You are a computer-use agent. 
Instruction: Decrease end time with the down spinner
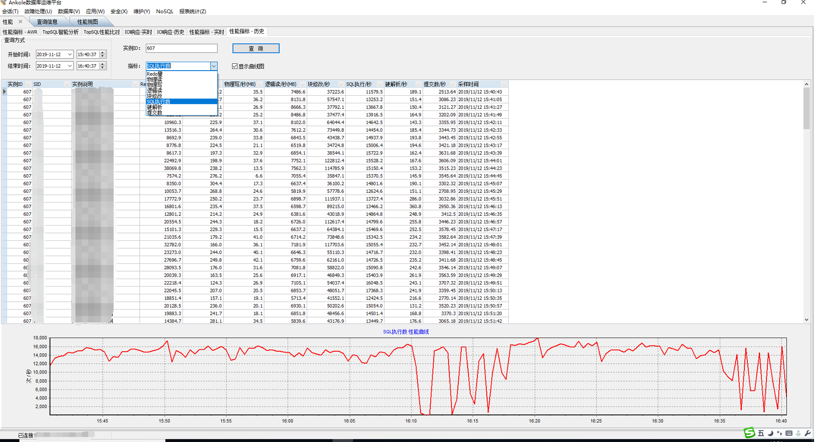[x=102, y=68]
